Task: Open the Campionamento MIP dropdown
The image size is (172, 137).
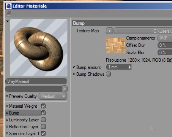Action: point(165,38)
